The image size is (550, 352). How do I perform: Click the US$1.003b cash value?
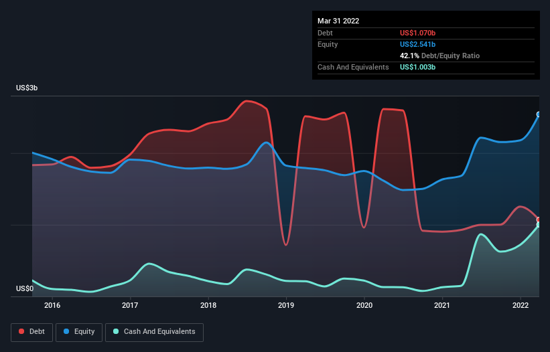(417, 67)
